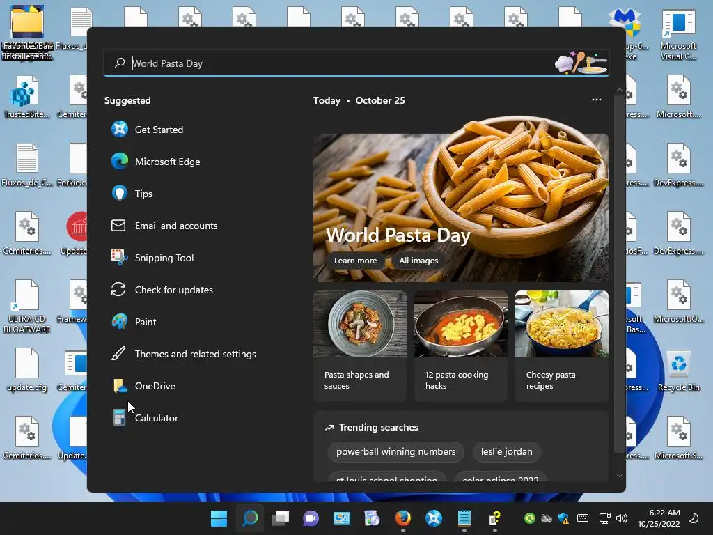Open Windows Security tray icon
This screenshot has width=713, height=535.
(x=563, y=518)
